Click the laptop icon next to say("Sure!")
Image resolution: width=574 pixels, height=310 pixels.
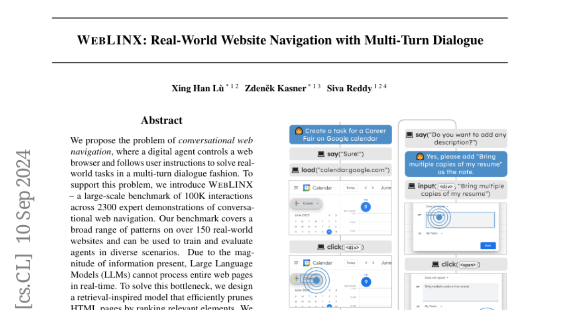coord(321,154)
